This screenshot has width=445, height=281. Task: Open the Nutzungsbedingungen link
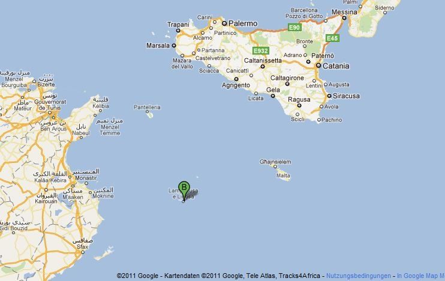point(359,276)
